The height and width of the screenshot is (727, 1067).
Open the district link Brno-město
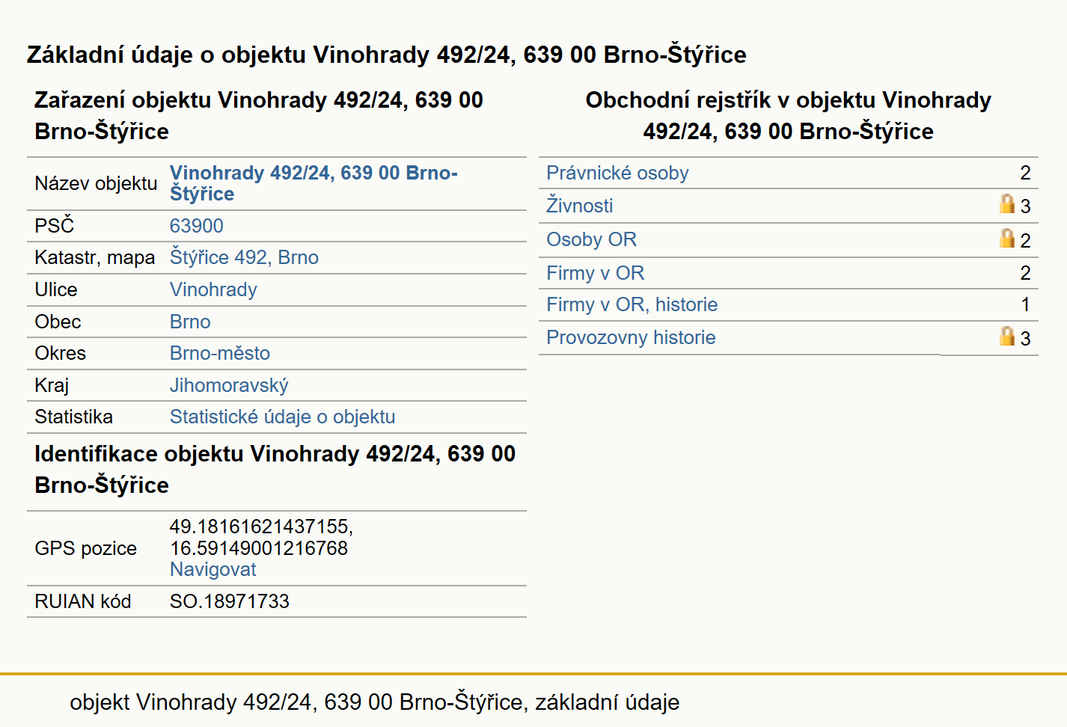(x=220, y=353)
